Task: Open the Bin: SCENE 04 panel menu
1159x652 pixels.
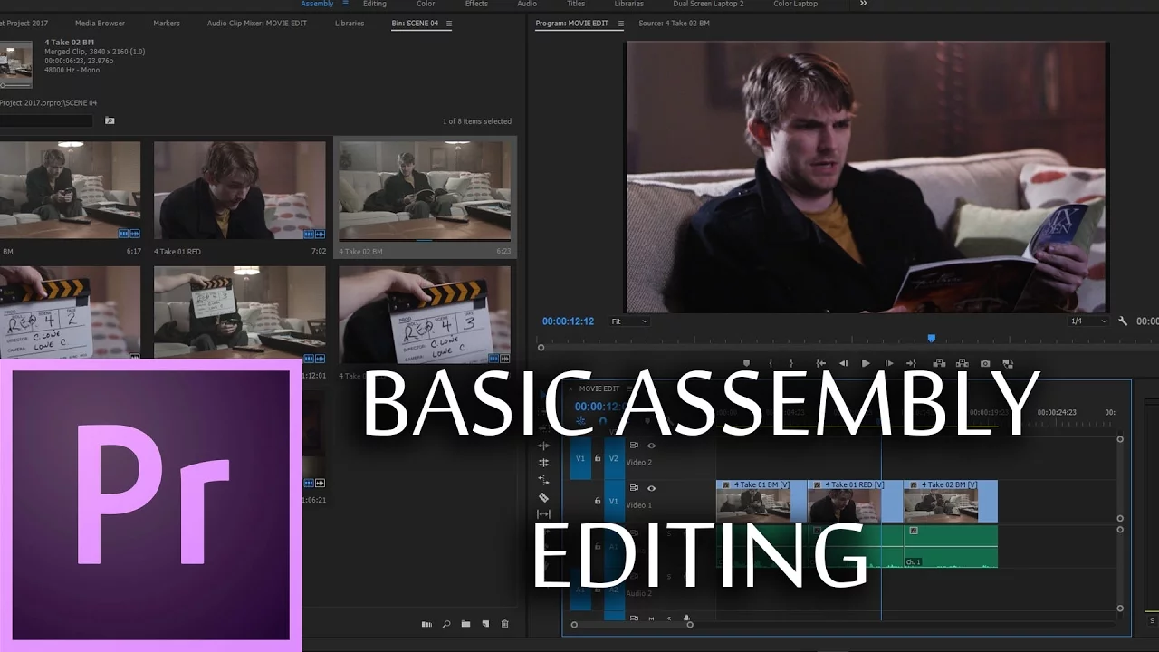Action: click(449, 24)
